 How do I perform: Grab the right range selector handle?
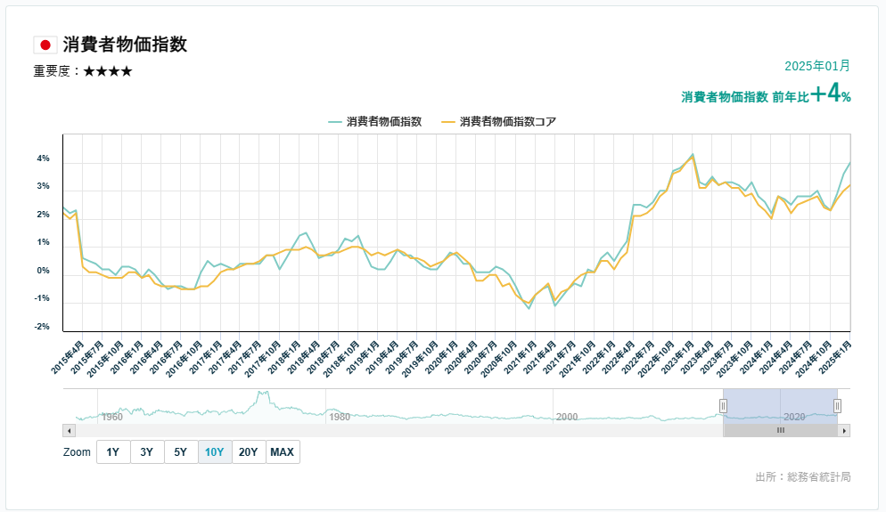click(x=837, y=406)
